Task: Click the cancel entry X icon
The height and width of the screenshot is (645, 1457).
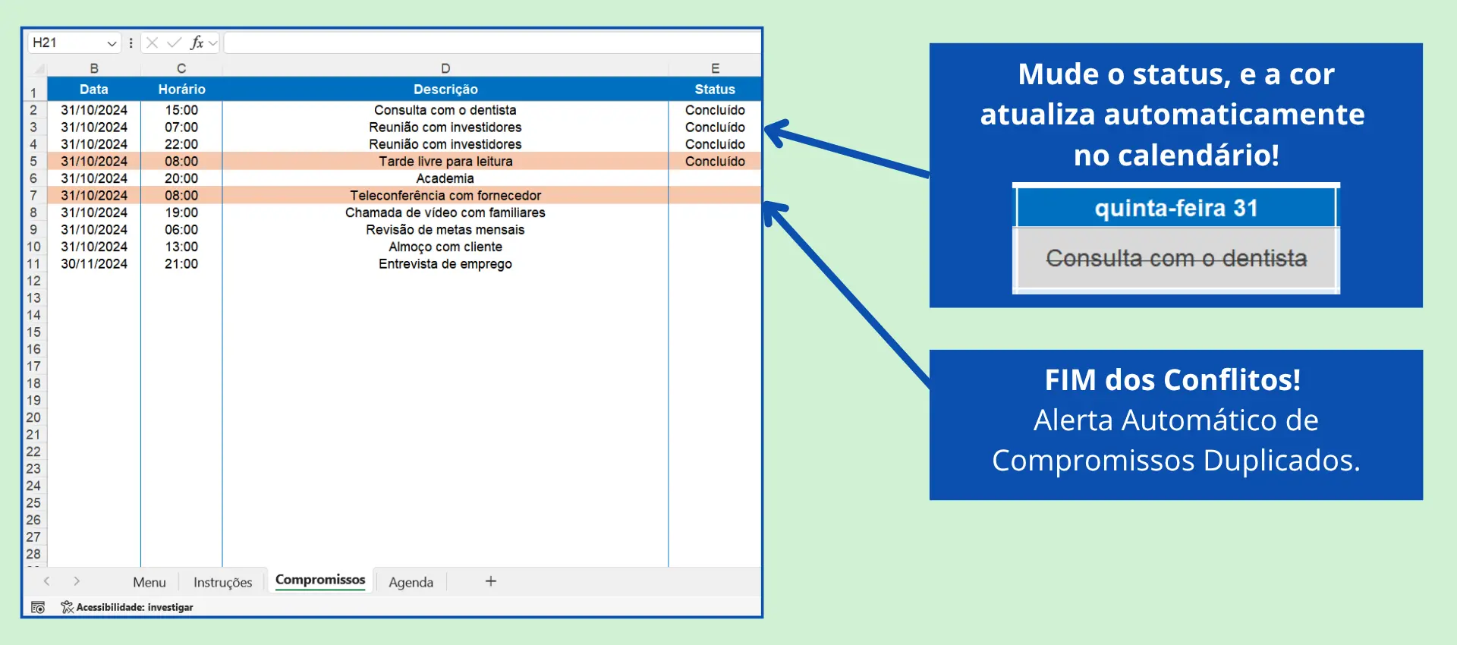Action: tap(152, 42)
